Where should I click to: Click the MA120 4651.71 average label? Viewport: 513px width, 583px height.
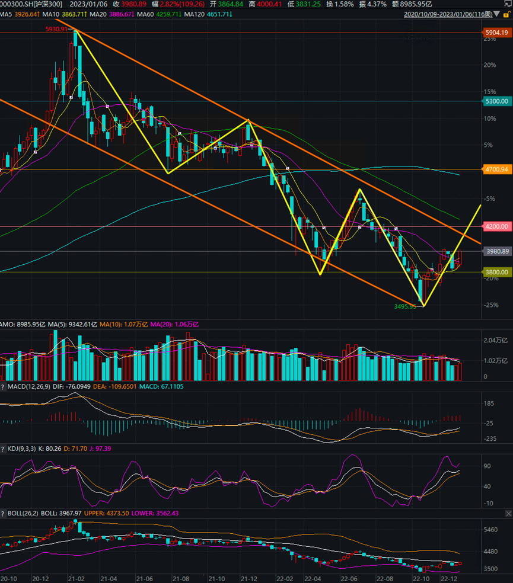pos(209,14)
